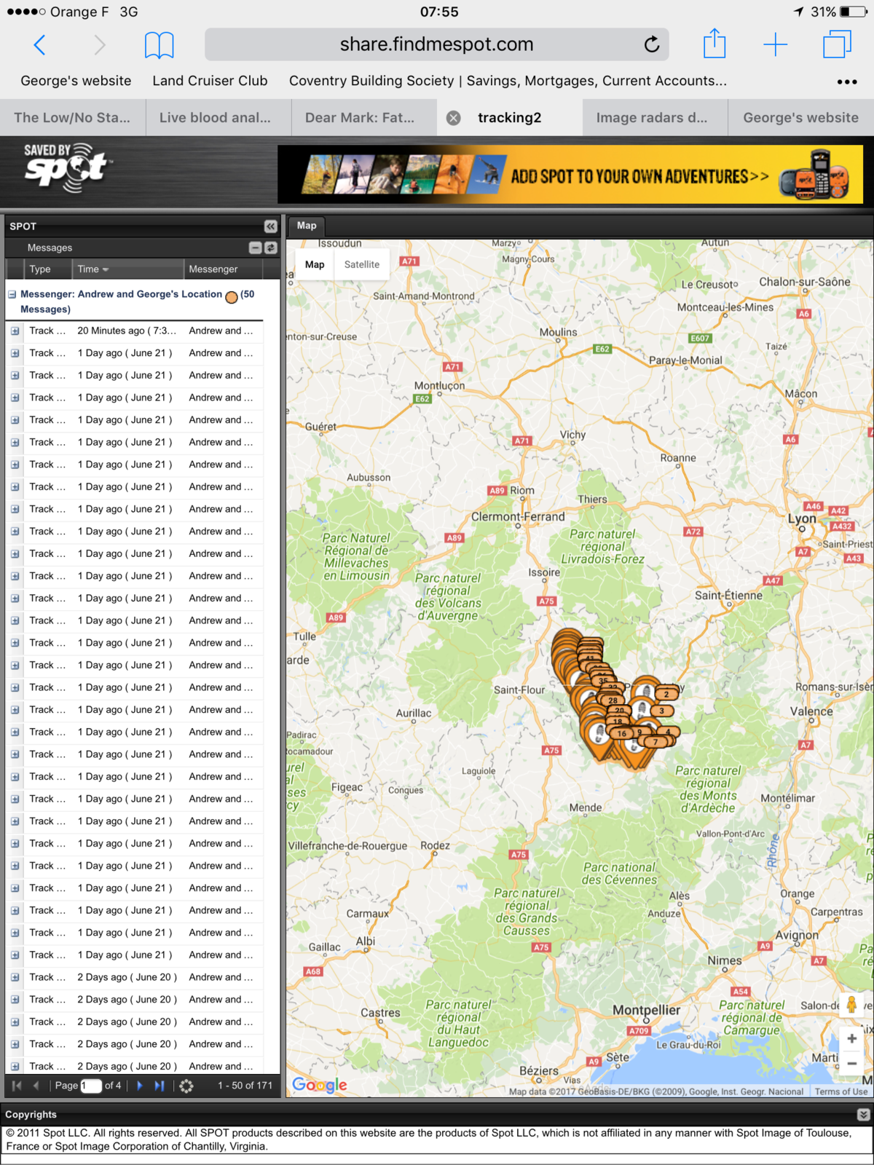Click the orange messenger color dot
This screenshot has width=874, height=1165.
tap(232, 297)
